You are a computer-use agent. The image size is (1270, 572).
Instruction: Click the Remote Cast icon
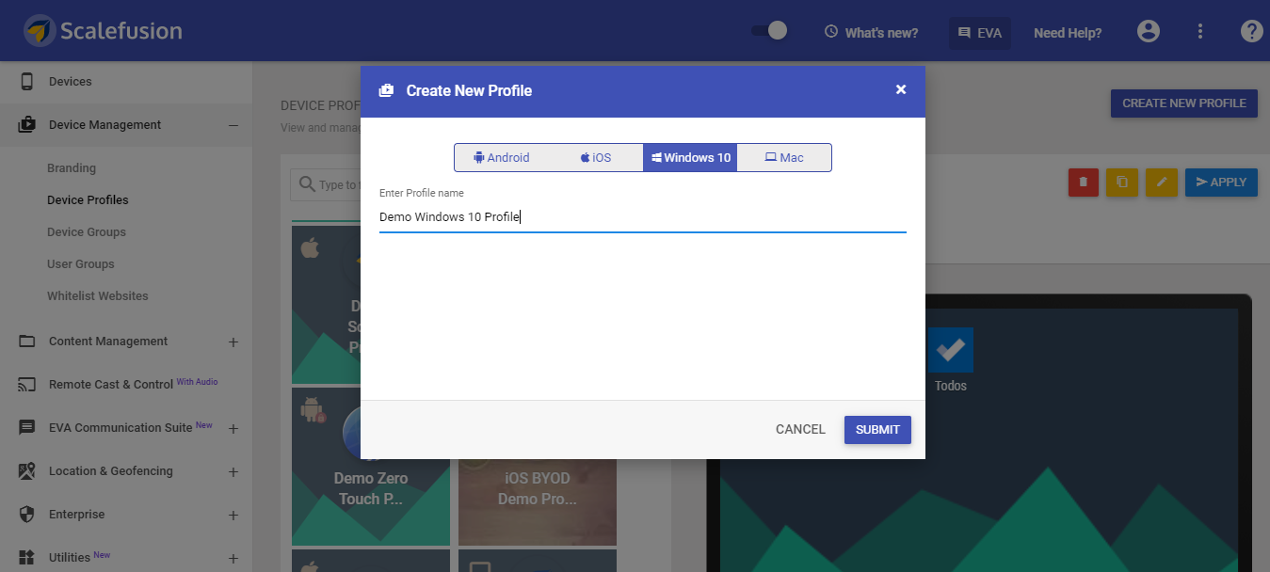pos(27,385)
